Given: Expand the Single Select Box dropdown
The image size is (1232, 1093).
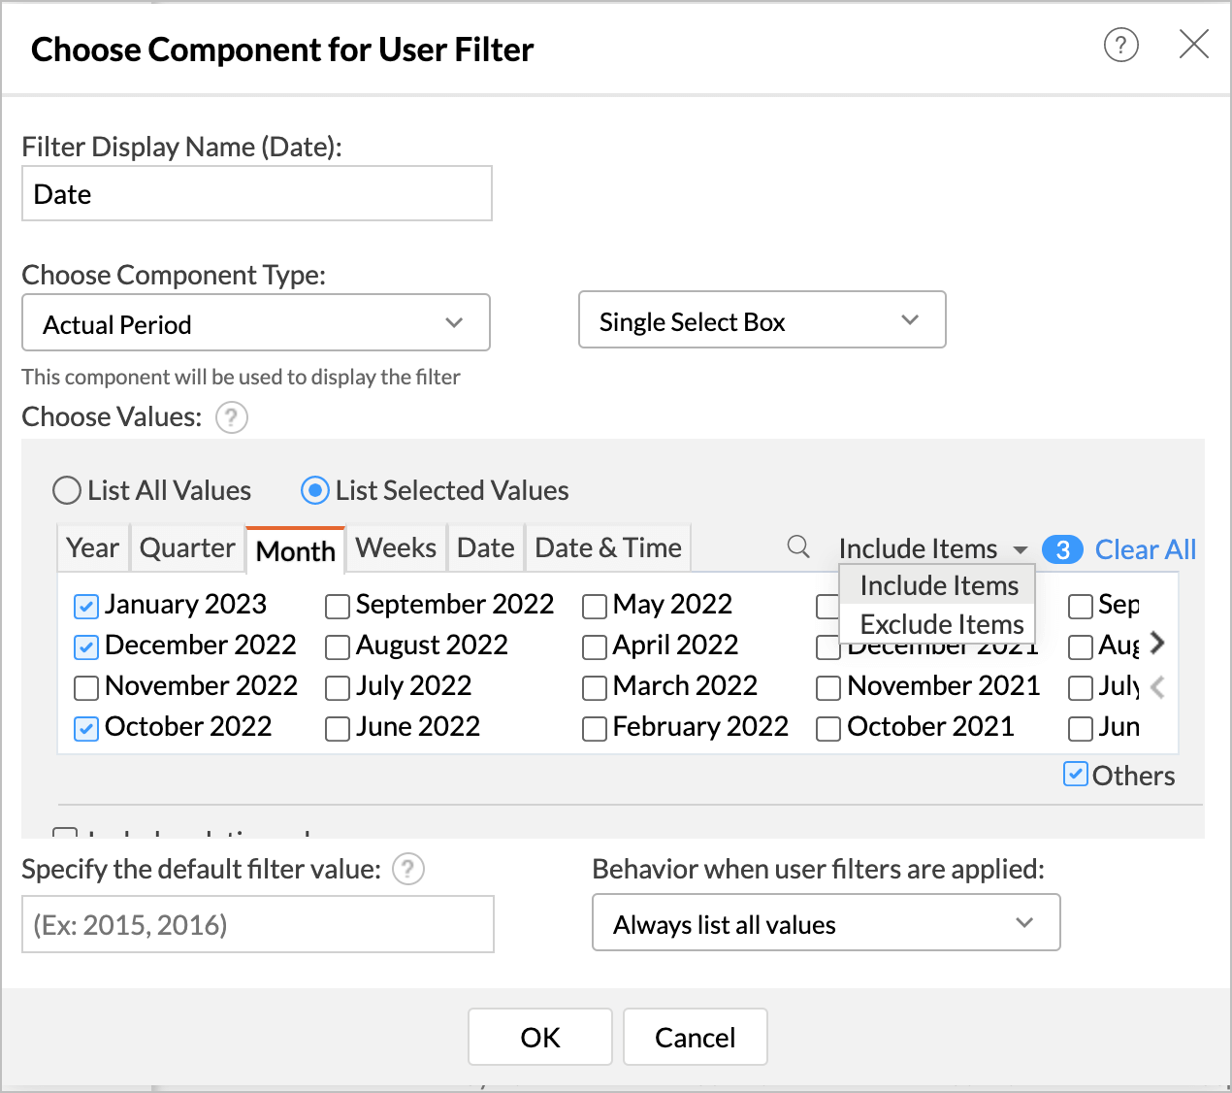Looking at the screenshot, I should click(x=762, y=320).
